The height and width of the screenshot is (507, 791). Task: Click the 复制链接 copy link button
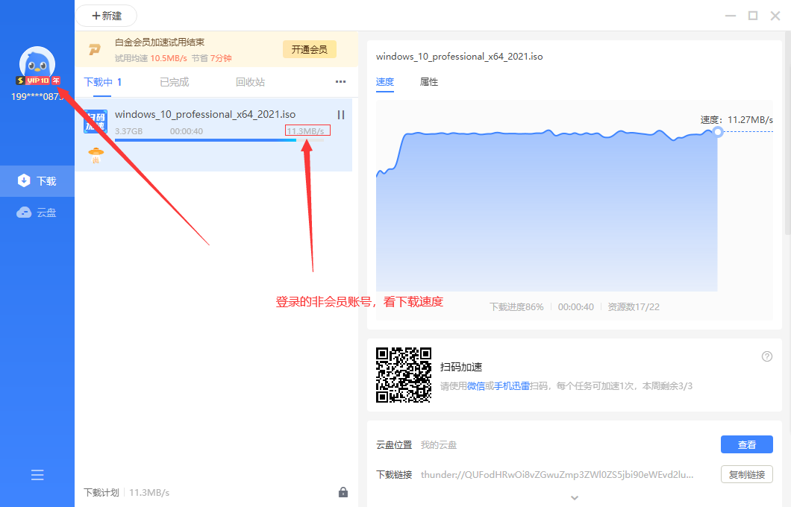(746, 474)
